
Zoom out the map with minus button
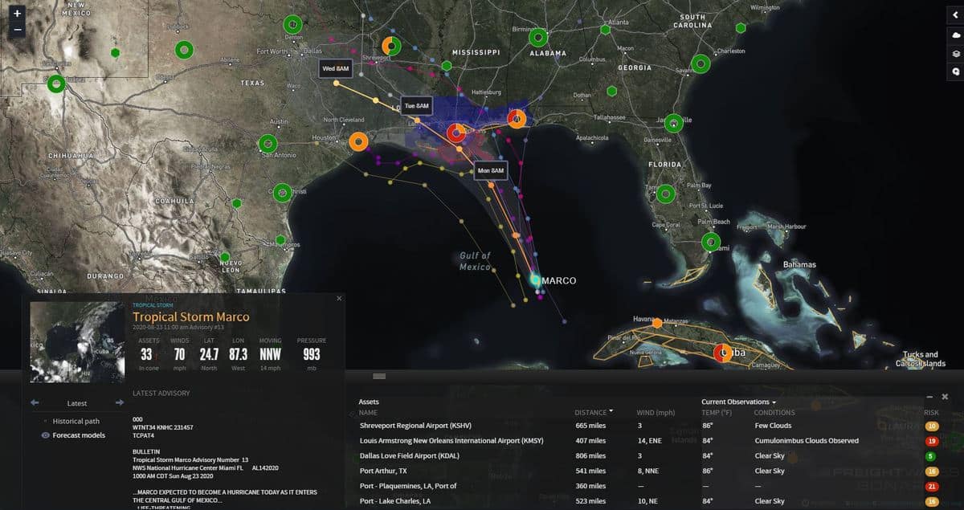pyautogui.click(x=18, y=29)
